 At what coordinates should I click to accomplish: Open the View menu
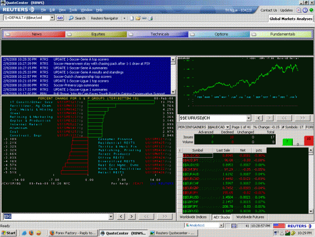pos(62,10)
